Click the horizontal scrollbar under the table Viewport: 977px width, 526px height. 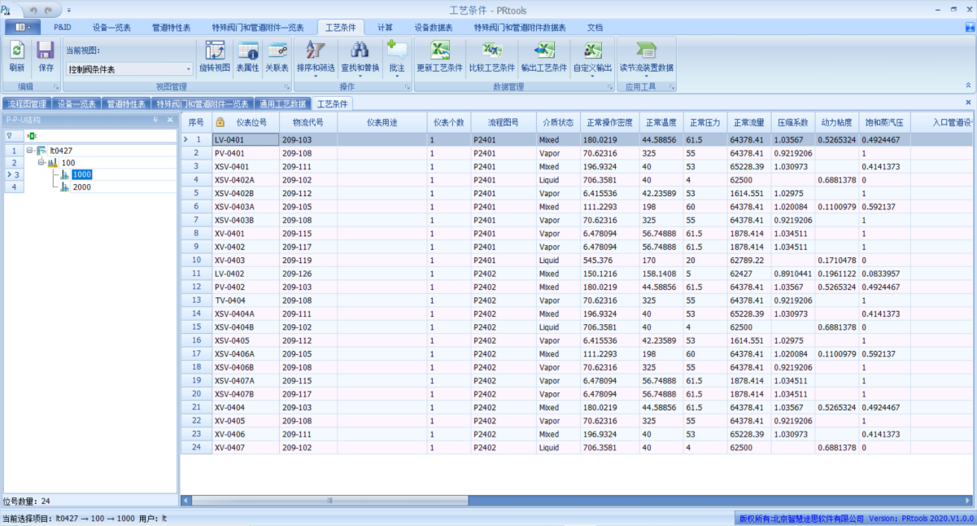click(569, 500)
